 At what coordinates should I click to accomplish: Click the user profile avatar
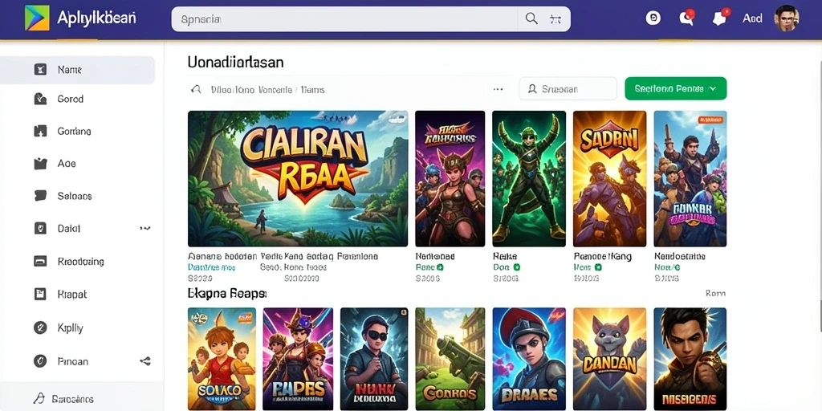tap(787, 18)
